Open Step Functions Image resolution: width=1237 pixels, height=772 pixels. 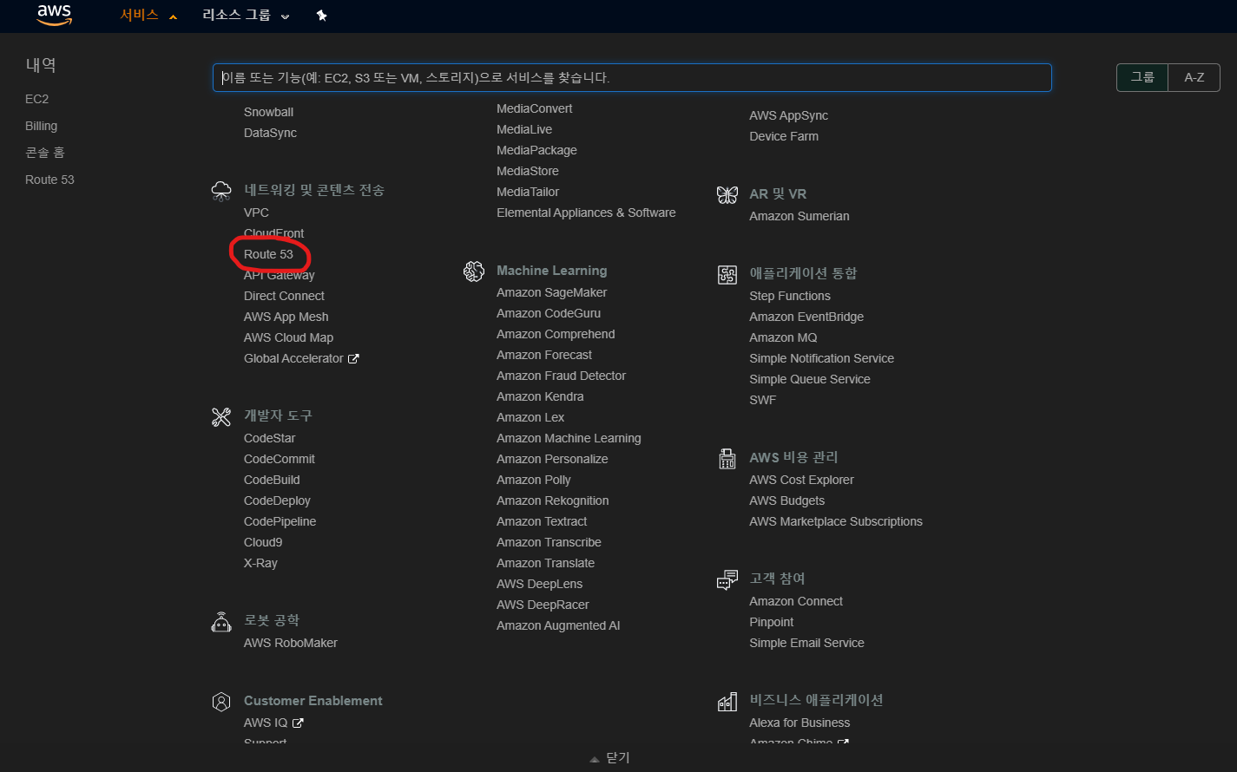coord(790,296)
